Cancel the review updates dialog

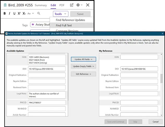(155, 122)
